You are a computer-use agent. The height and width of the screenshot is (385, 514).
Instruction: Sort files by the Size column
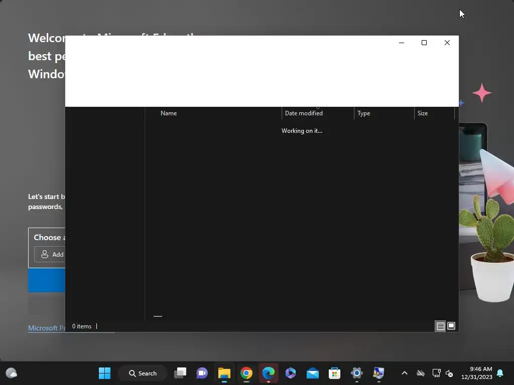[434, 113]
